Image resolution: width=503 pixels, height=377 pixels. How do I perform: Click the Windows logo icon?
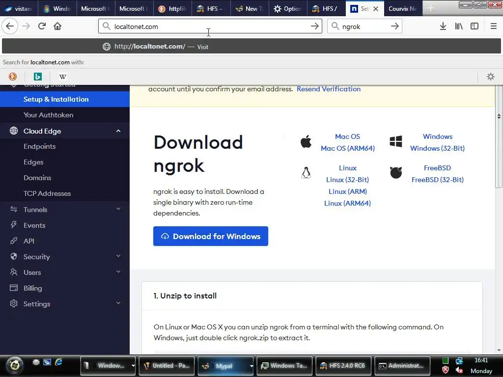coord(396,141)
